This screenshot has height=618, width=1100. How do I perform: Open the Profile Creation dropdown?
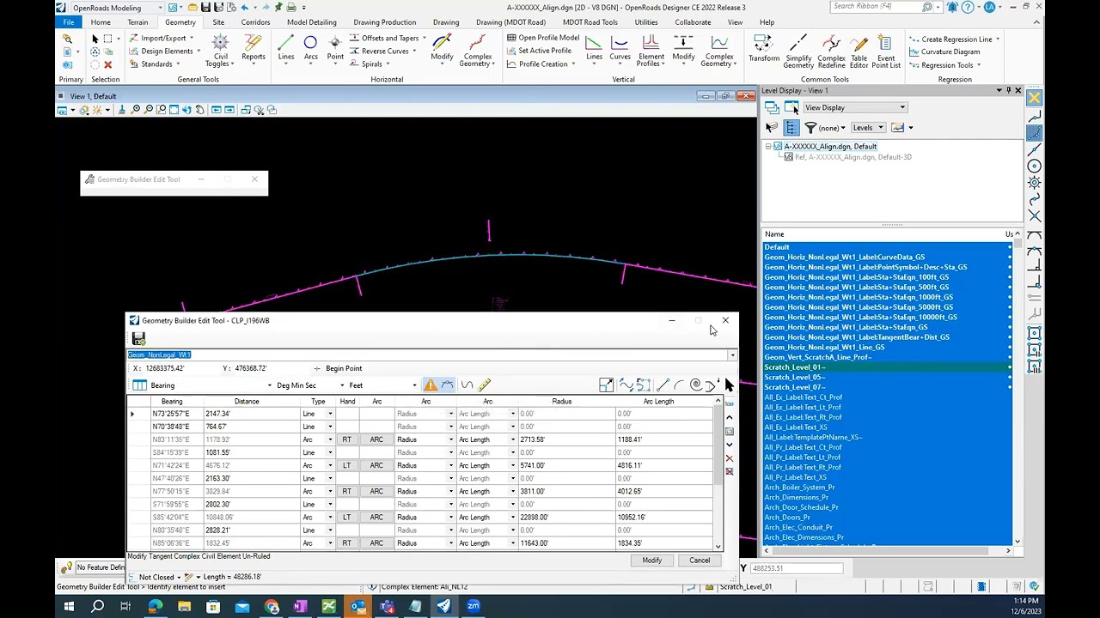[x=541, y=64]
